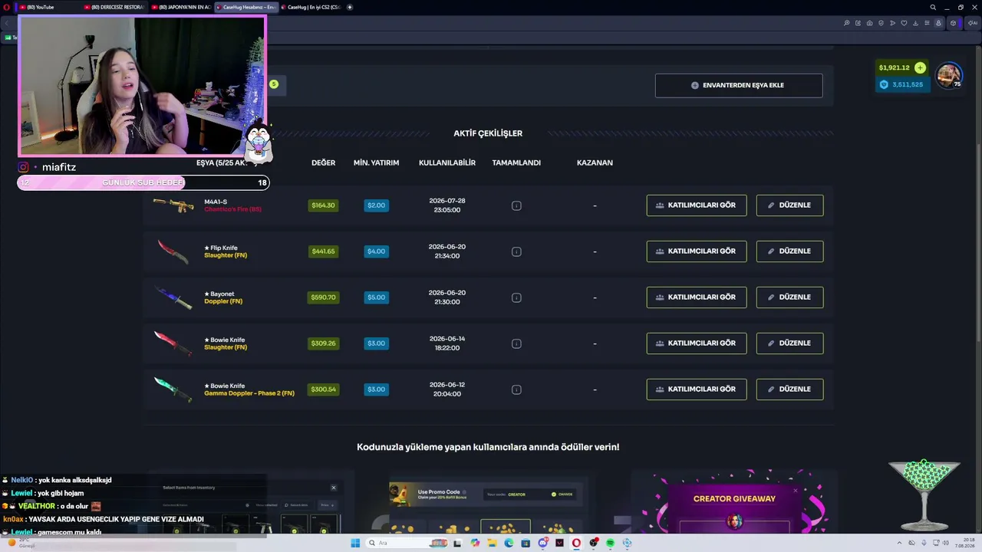
Task: Open Opera from the taskbar
Action: click(576, 543)
